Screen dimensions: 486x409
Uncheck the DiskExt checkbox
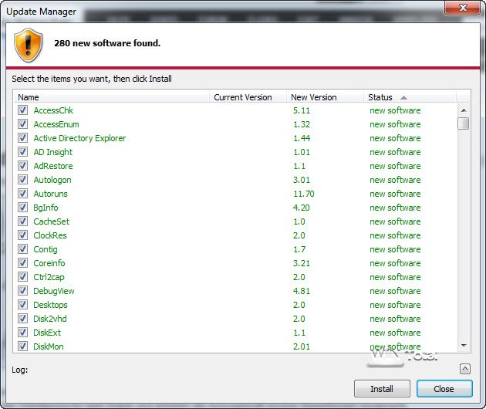(22, 333)
